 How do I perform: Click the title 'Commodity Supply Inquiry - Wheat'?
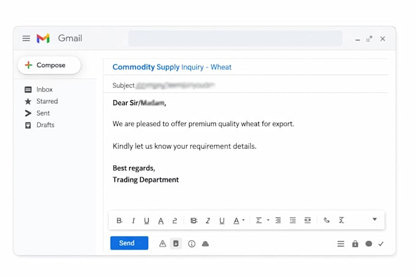[x=172, y=67]
